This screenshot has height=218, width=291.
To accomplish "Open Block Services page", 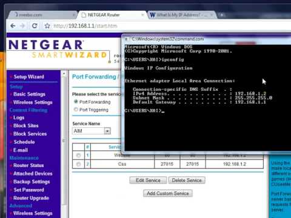I will (x=30, y=134).
